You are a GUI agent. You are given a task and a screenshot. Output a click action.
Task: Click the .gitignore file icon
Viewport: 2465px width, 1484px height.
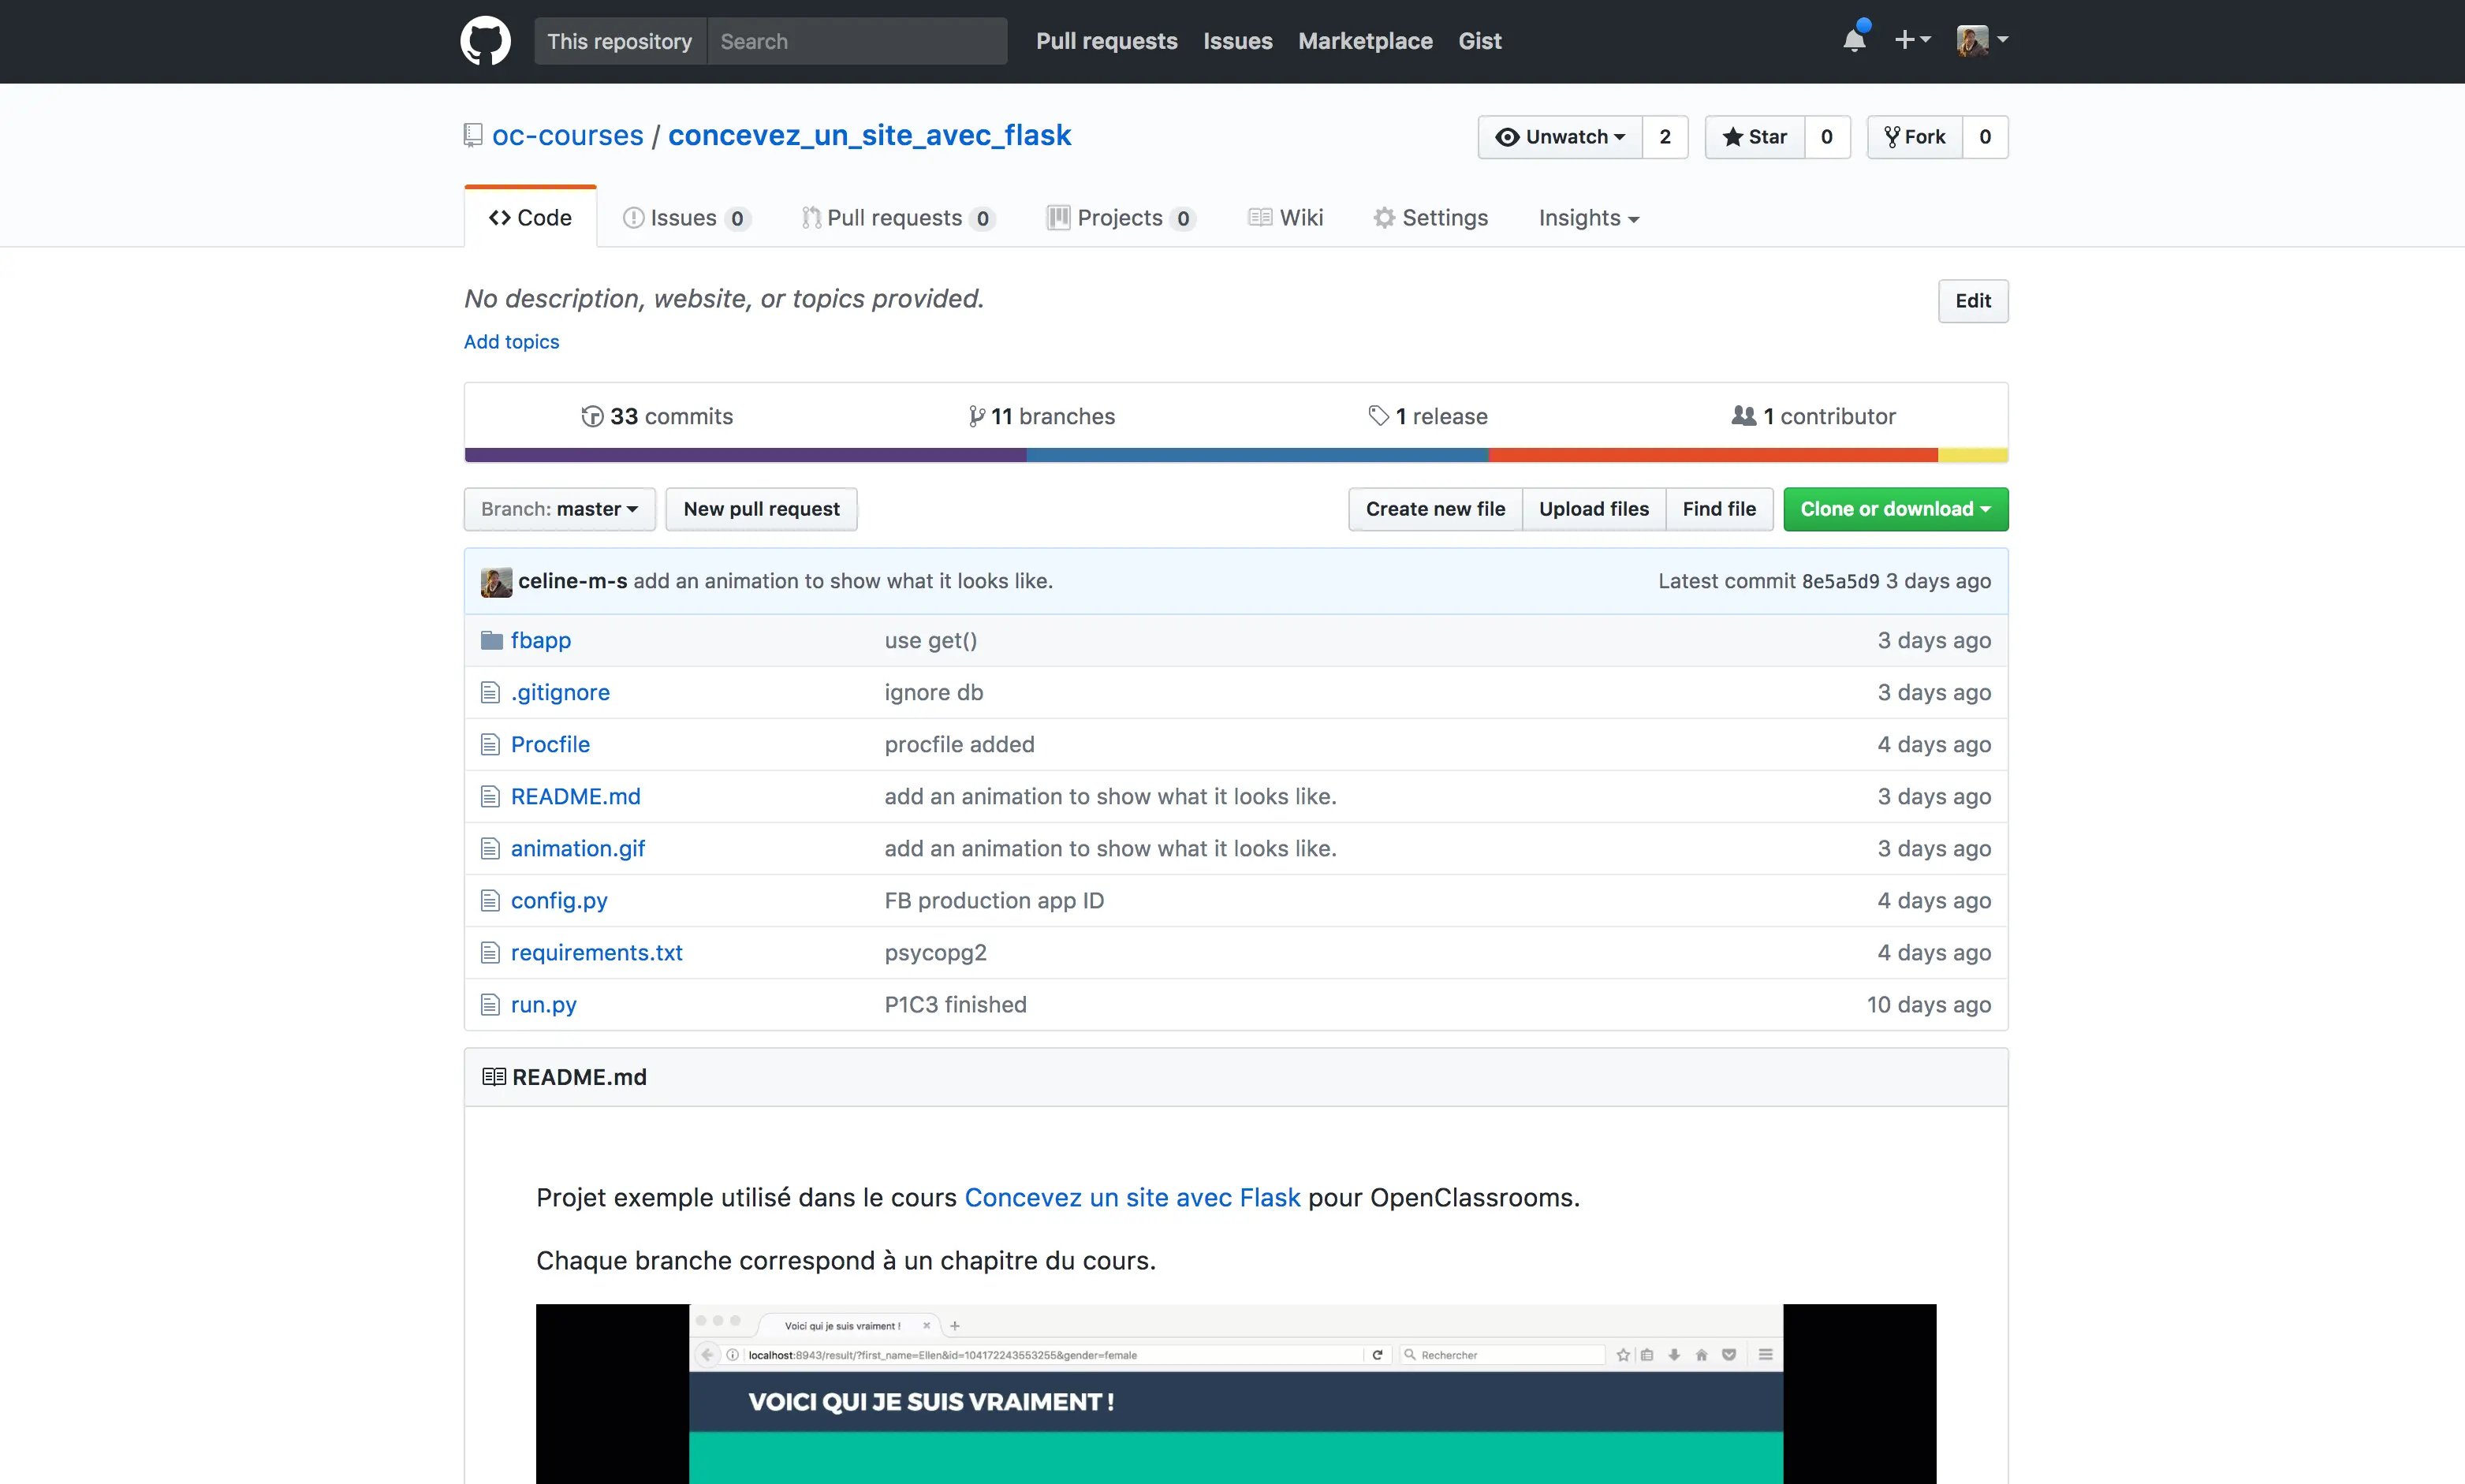(490, 692)
